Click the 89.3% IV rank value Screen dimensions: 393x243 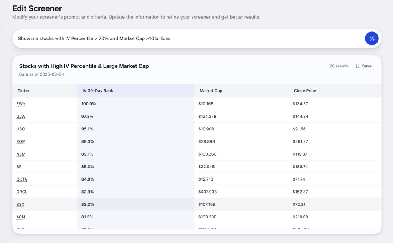(x=88, y=141)
